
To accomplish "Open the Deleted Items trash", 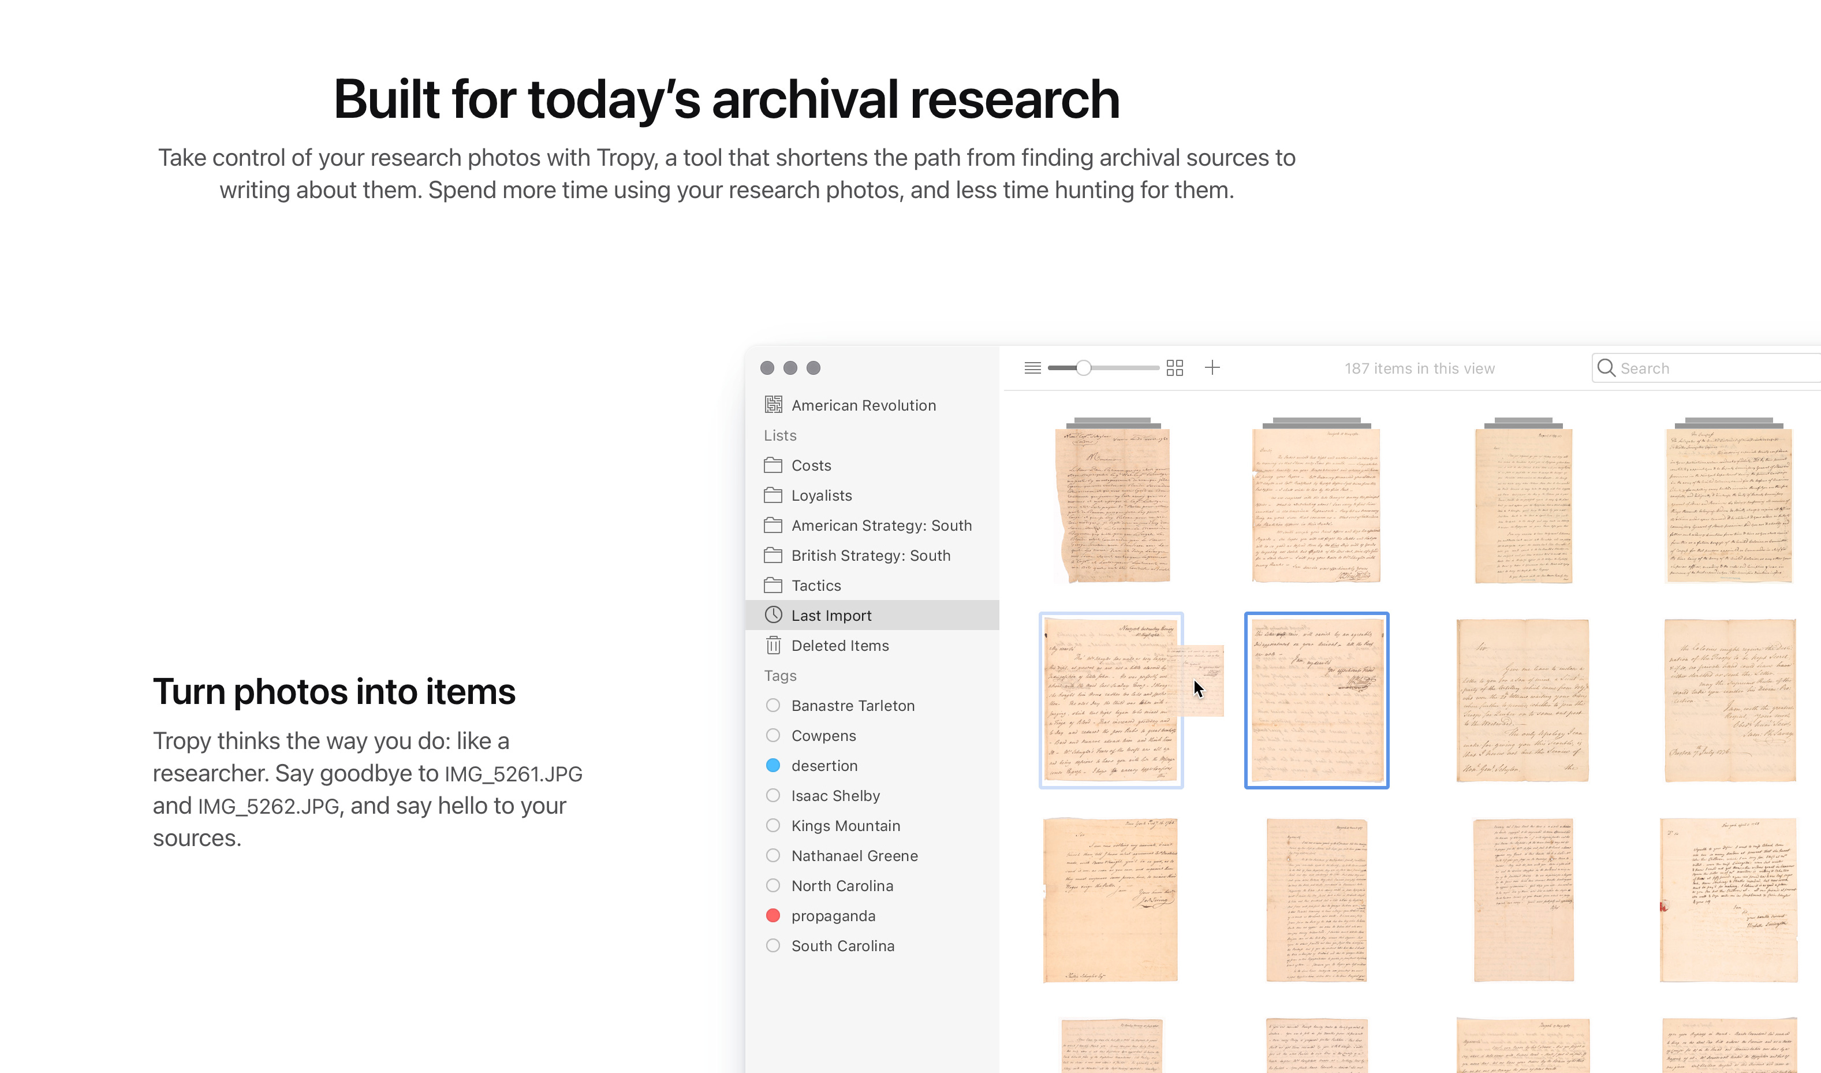I will 839,646.
